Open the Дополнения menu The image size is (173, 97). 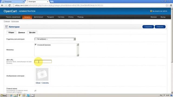point(38,17)
